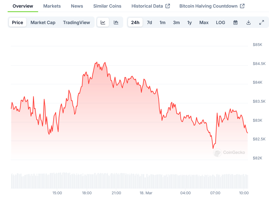Image resolution: width=269 pixels, height=199 pixels.
Task: Open Historical Data external link icon
Action: (x=168, y=6)
